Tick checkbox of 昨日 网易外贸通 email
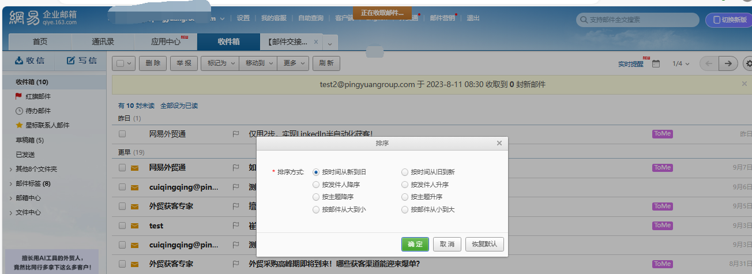 tap(122, 134)
